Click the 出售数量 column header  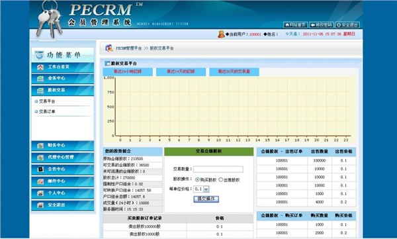(320, 152)
